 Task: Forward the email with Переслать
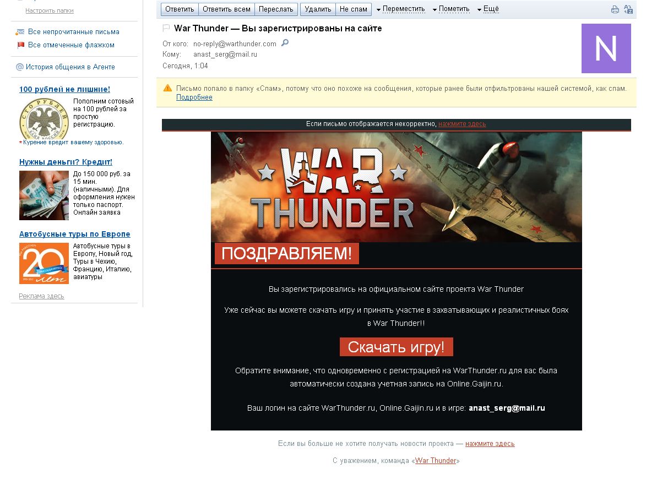pyautogui.click(x=276, y=9)
